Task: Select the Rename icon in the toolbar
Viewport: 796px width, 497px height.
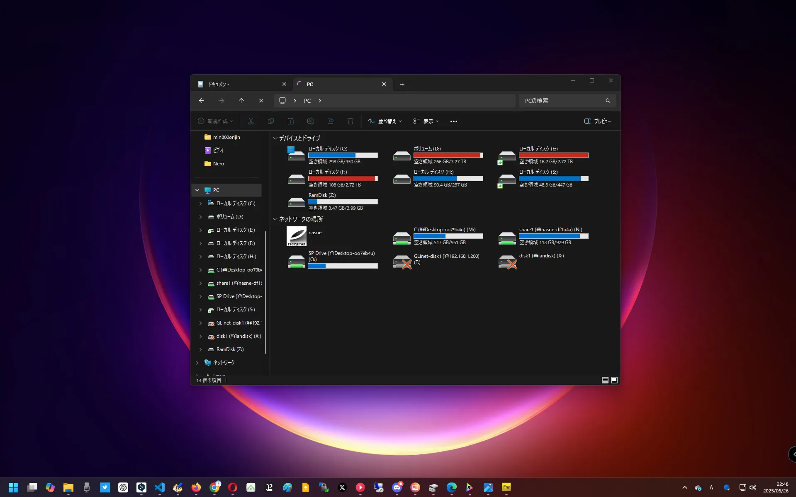Action: pyautogui.click(x=311, y=121)
